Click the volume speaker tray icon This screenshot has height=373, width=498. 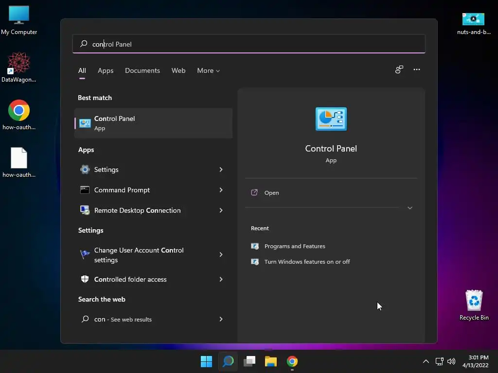[x=451, y=361]
